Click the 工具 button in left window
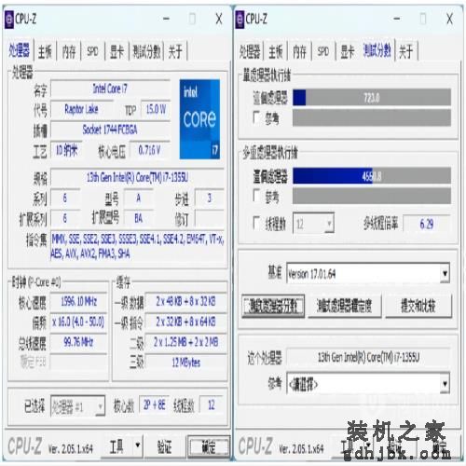Viewport: 466px width, 466px height. (x=116, y=446)
